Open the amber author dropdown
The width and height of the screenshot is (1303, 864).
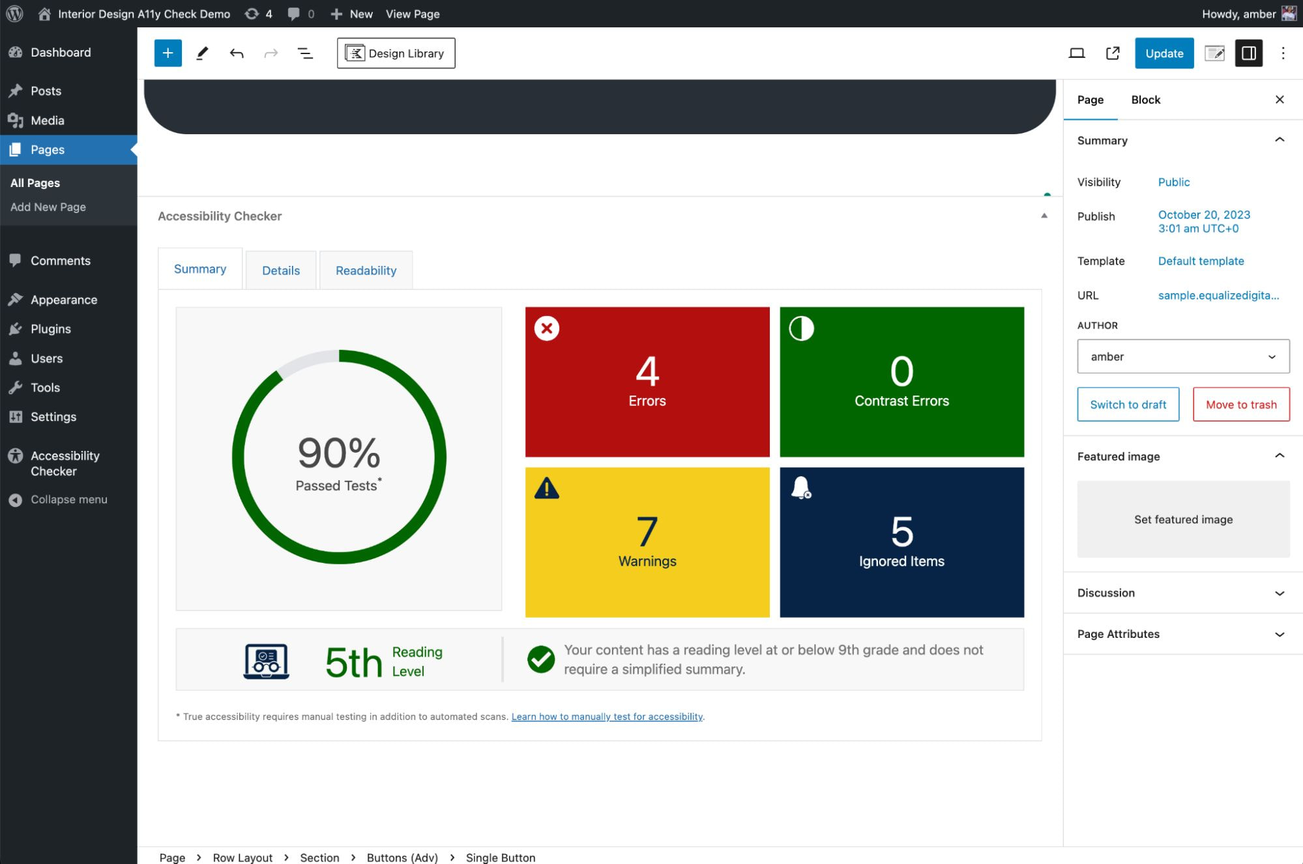[1183, 356]
